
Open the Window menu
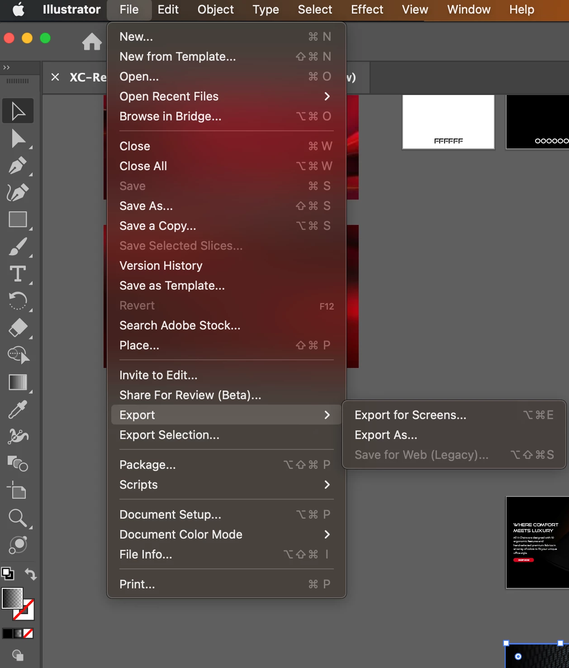click(469, 10)
